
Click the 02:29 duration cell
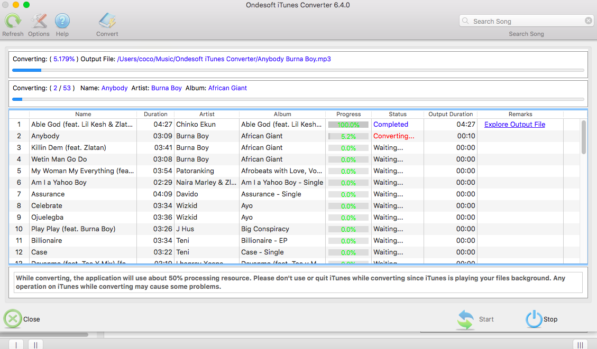tap(155, 183)
